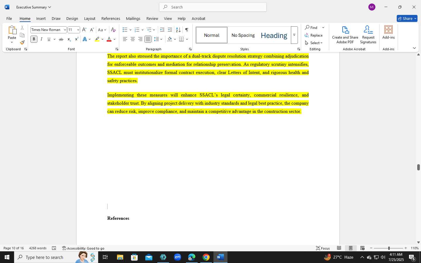The height and width of the screenshot is (263, 421).
Task: Open the font size dropdown
Action: pyautogui.click(x=78, y=30)
